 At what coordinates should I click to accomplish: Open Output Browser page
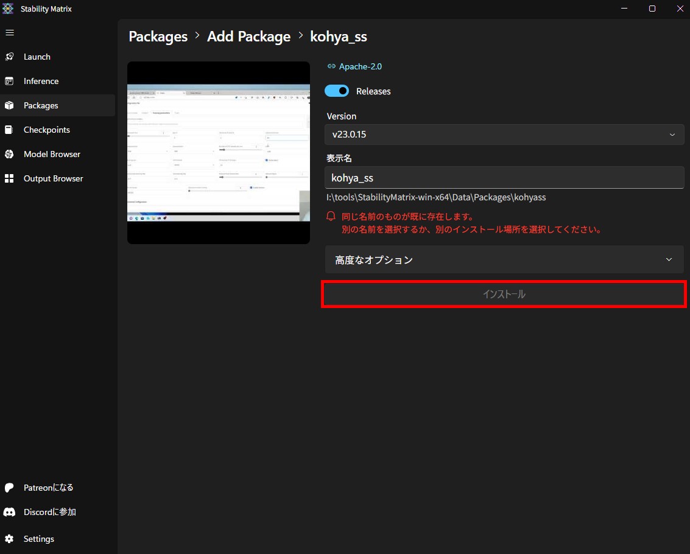(58, 178)
